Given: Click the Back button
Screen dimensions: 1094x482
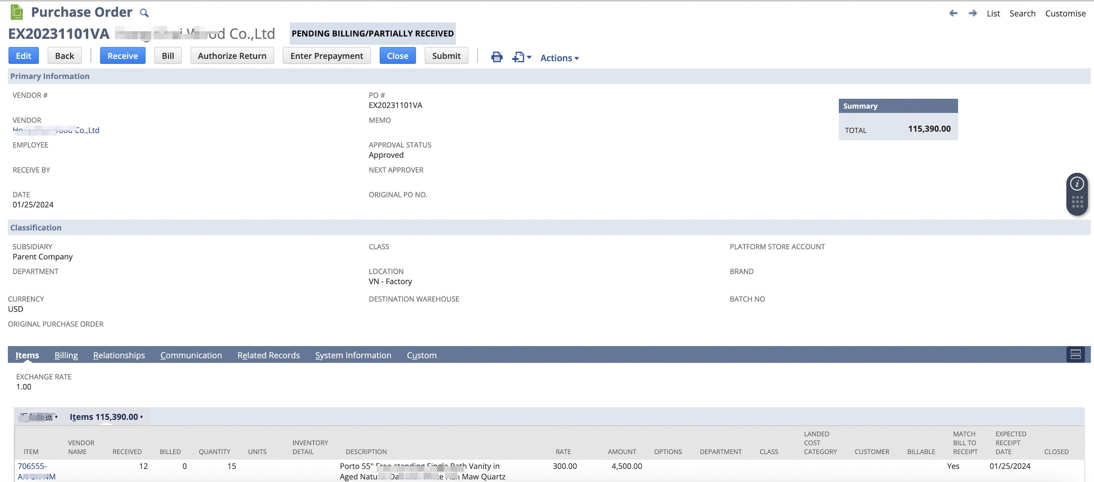Looking at the screenshot, I should click(65, 56).
